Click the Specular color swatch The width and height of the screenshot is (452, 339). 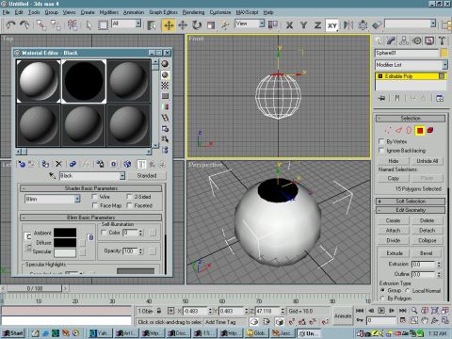click(65, 252)
